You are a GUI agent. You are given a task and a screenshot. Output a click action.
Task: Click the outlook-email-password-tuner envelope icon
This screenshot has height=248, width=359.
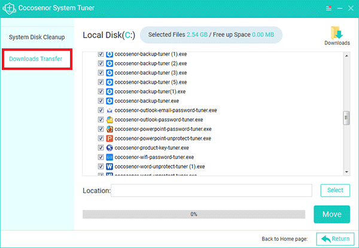[x=109, y=110]
